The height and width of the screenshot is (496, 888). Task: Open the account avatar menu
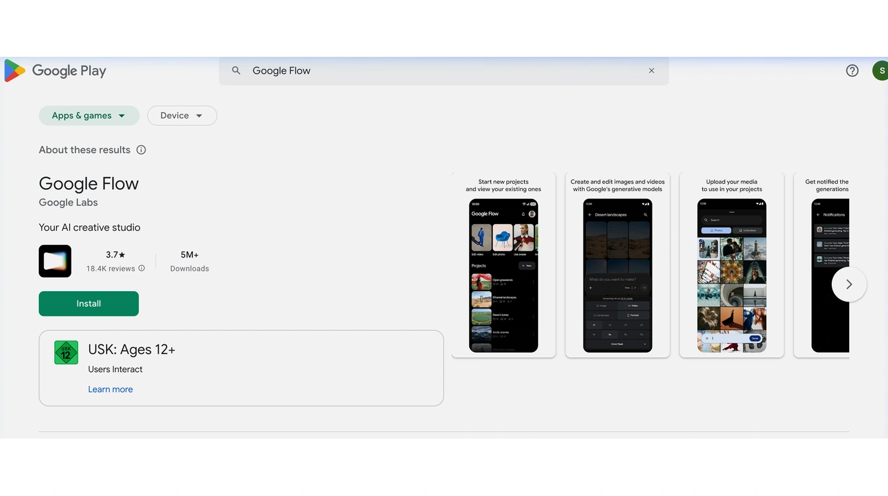click(880, 71)
